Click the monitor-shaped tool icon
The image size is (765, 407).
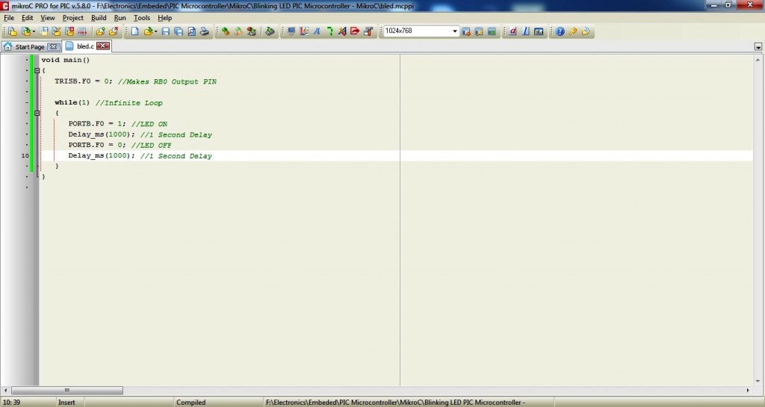[291, 31]
